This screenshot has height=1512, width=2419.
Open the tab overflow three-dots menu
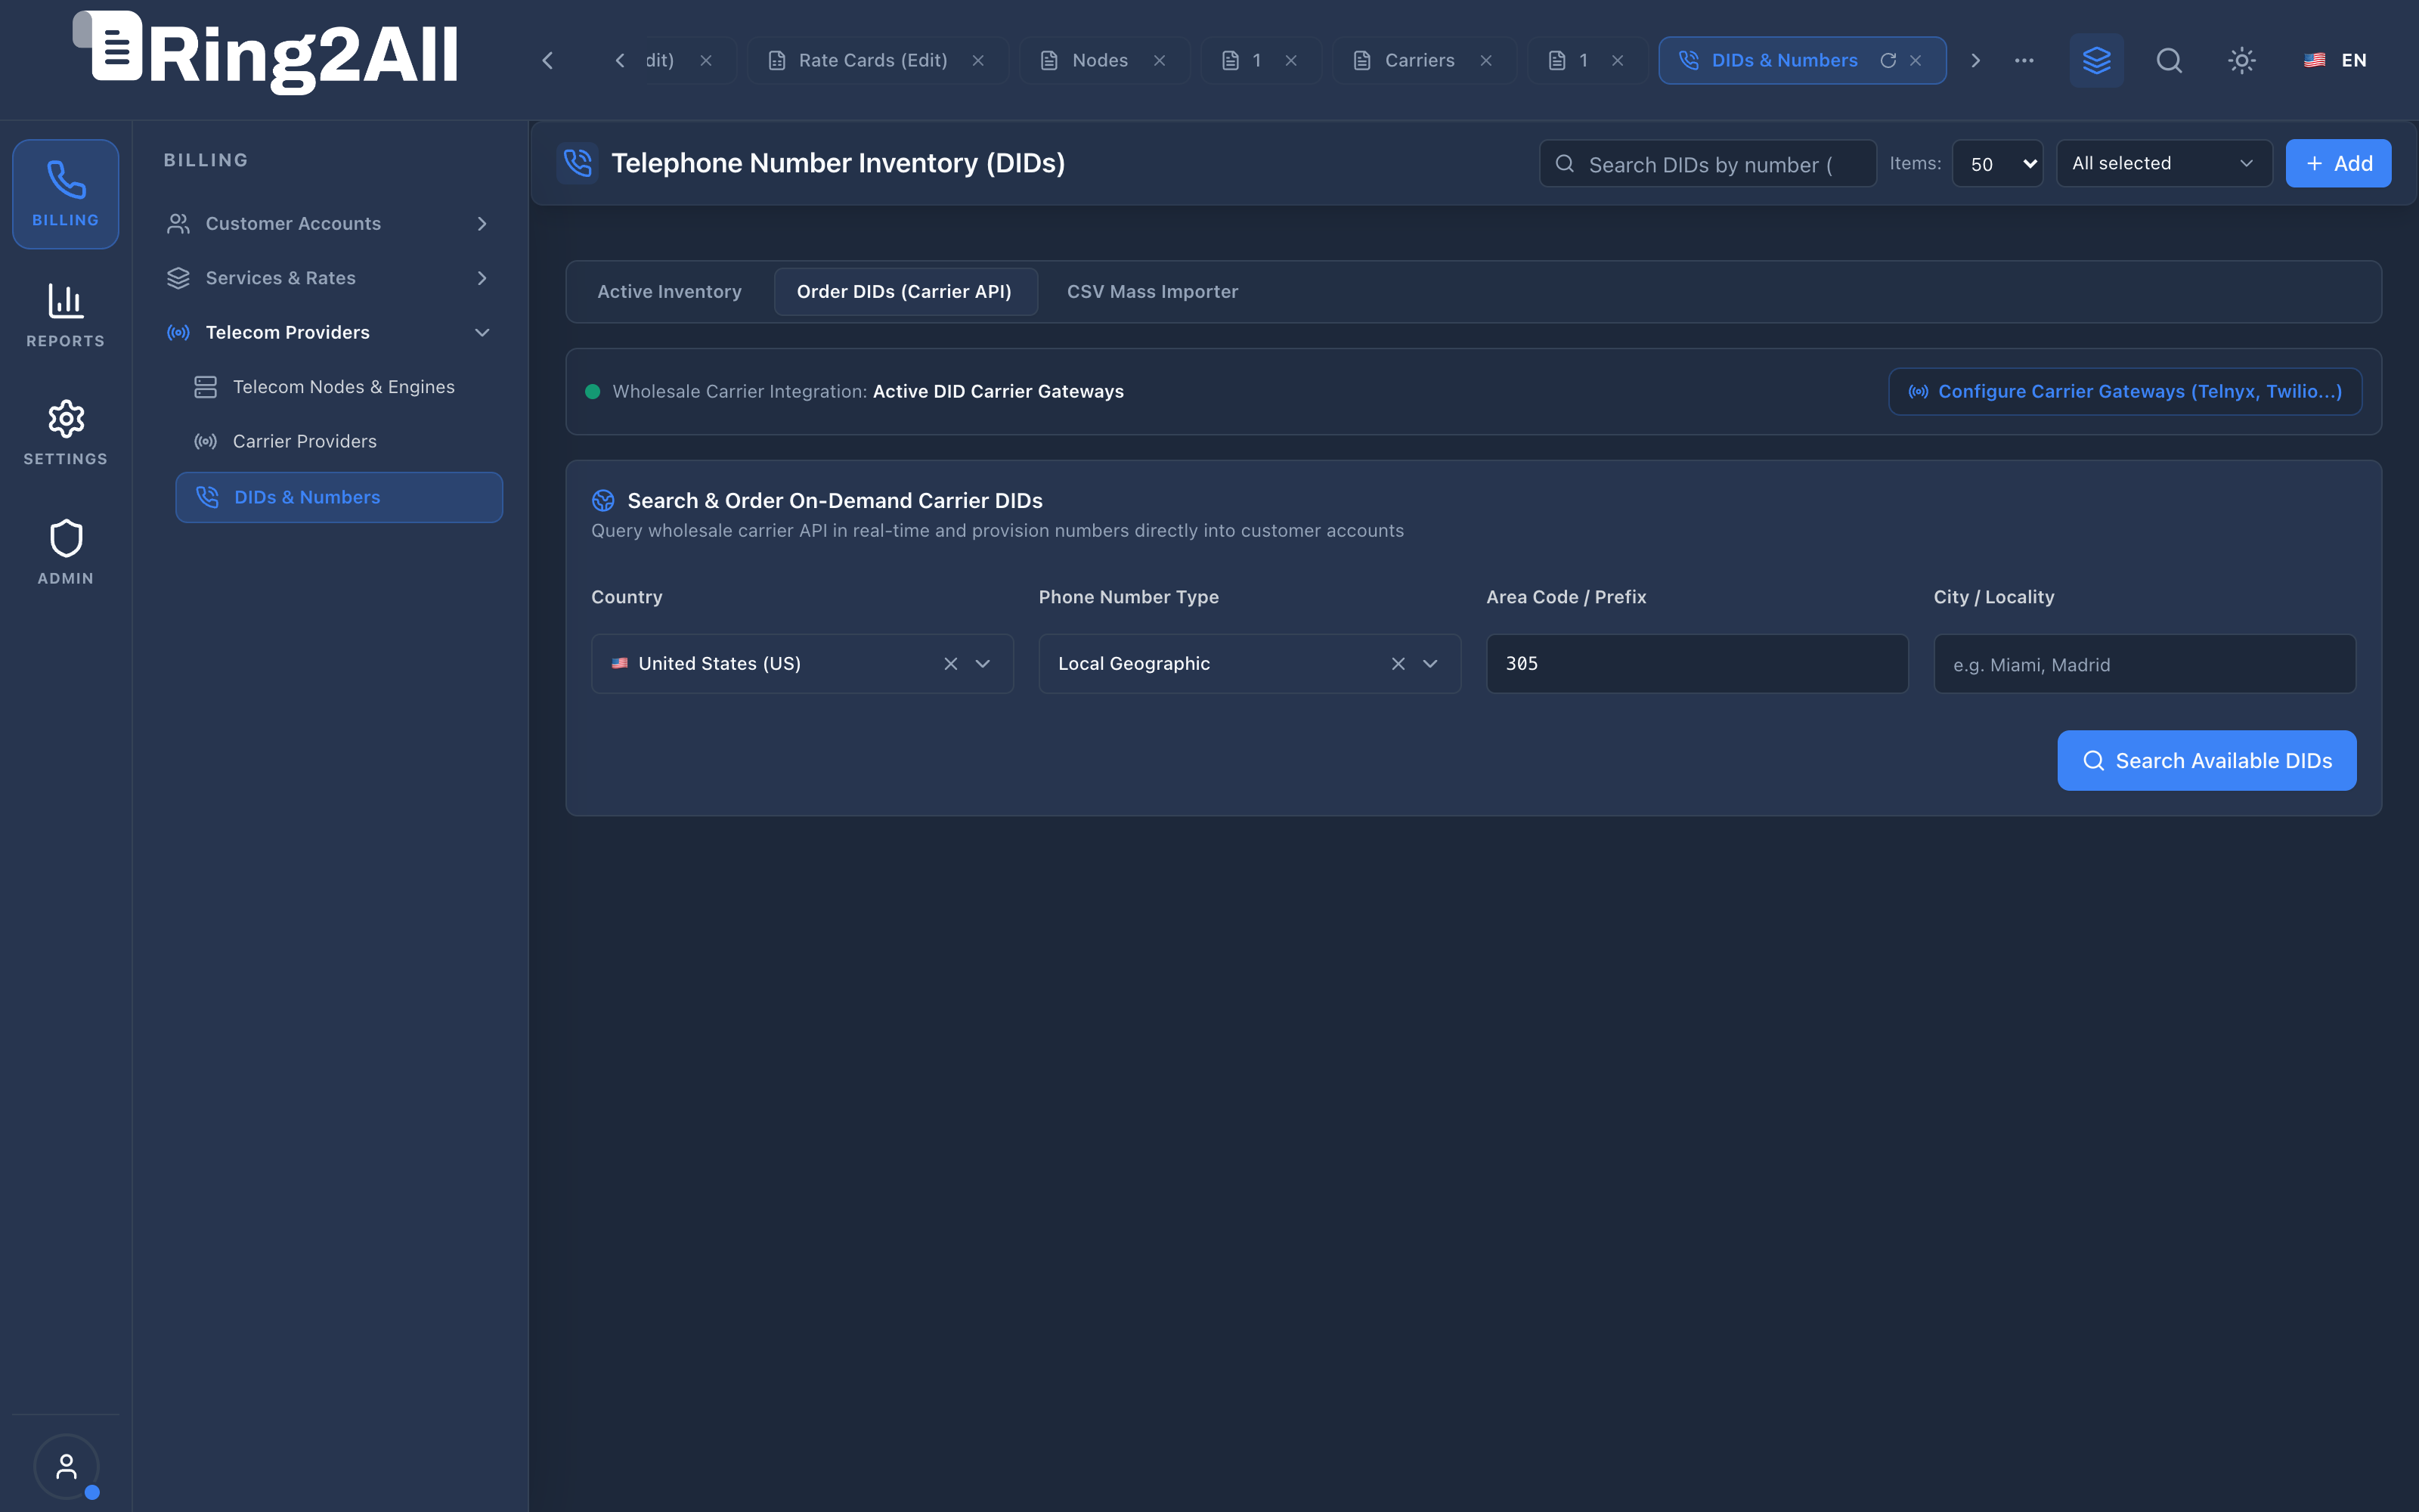pos(2024,61)
